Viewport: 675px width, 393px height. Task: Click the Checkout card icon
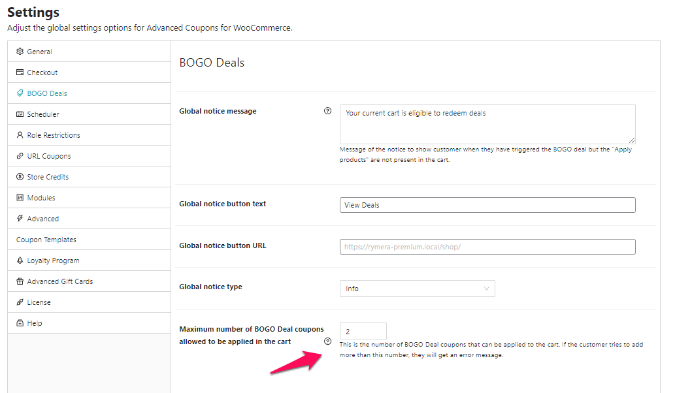pos(20,72)
